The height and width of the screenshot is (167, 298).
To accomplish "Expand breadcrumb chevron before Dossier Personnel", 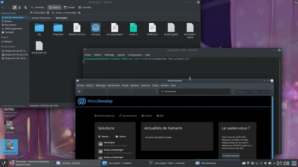I will tap(30, 18).
